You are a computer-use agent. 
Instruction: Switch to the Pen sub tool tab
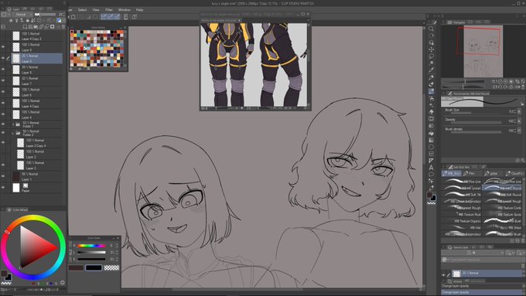(473, 173)
